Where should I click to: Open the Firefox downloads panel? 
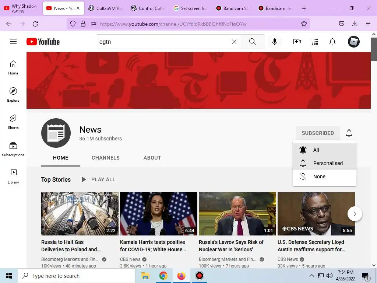[x=355, y=24]
